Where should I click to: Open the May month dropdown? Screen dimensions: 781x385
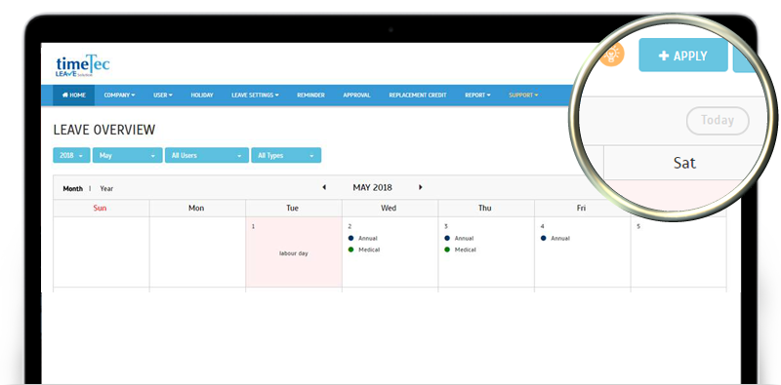click(128, 155)
